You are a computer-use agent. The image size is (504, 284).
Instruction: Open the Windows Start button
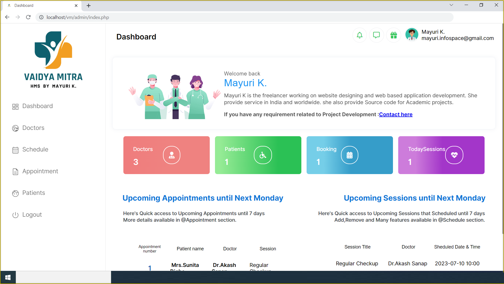click(x=8, y=277)
